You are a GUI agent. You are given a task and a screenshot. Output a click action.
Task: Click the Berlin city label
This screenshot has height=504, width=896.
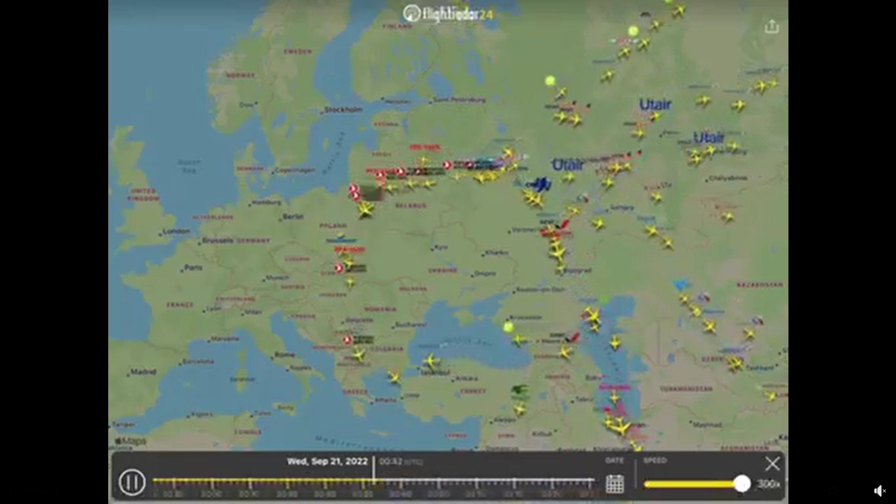point(293,217)
